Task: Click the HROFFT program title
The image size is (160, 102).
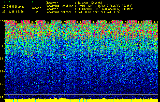Action: point(16,2)
